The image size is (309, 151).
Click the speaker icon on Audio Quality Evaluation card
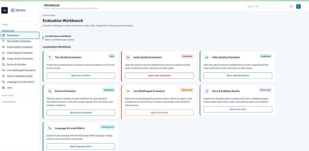[128, 57]
